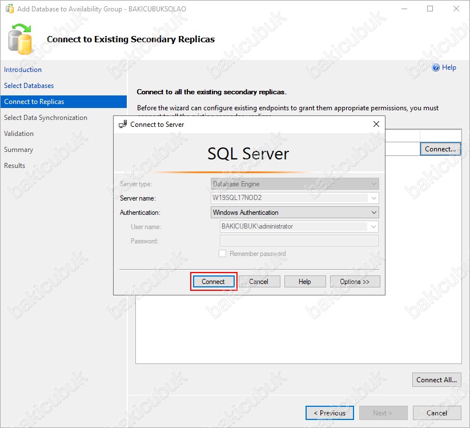Screen dimensions: 470x428
Task: Expand the Server name combo box arrow
Action: [374, 198]
